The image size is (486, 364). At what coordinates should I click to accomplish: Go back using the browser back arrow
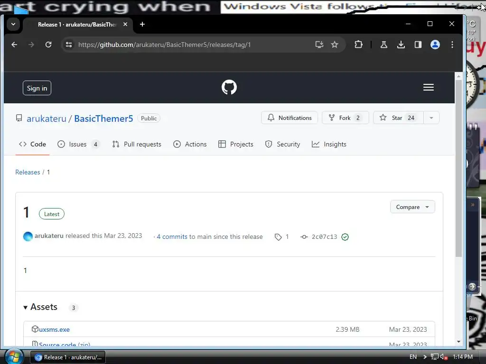point(14,45)
